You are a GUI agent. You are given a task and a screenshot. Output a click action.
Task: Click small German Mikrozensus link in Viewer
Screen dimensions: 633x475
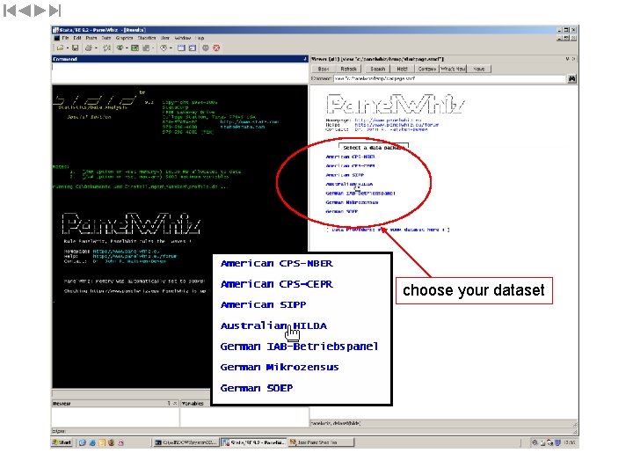point(352,202)
